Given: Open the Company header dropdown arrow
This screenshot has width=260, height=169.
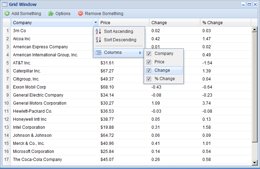Looking at the screenshot, I should [x=96, y=23].
